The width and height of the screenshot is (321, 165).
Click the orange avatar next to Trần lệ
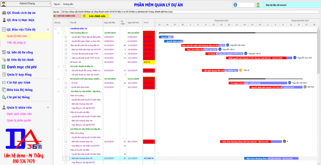pyautogui.click(x=240, y=70)
